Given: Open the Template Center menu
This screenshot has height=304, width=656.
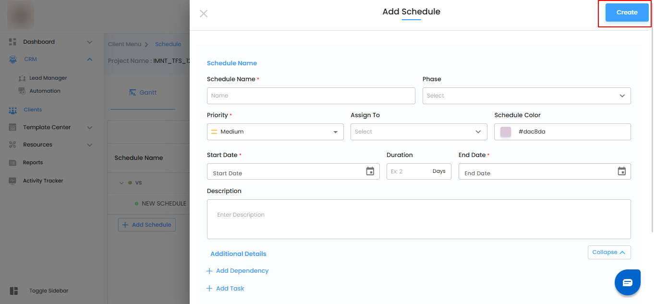Looking at the screenshot, I should 89,128.
